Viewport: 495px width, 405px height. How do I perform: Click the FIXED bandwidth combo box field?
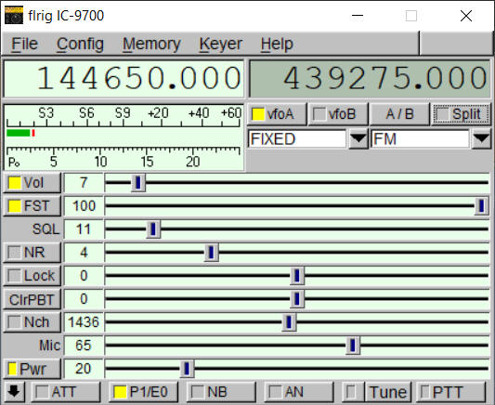297,139
